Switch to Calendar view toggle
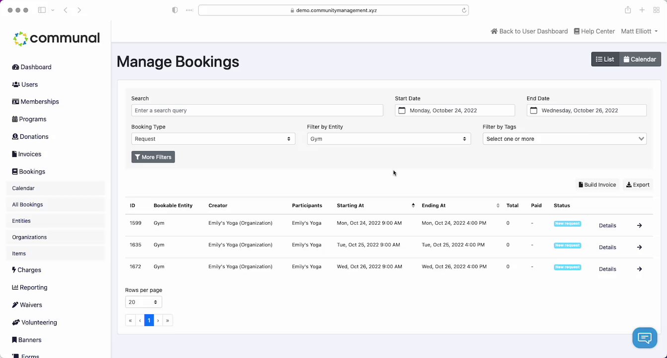Image resolution: width=667 pixels, height=358 pixels. [640, 59]
